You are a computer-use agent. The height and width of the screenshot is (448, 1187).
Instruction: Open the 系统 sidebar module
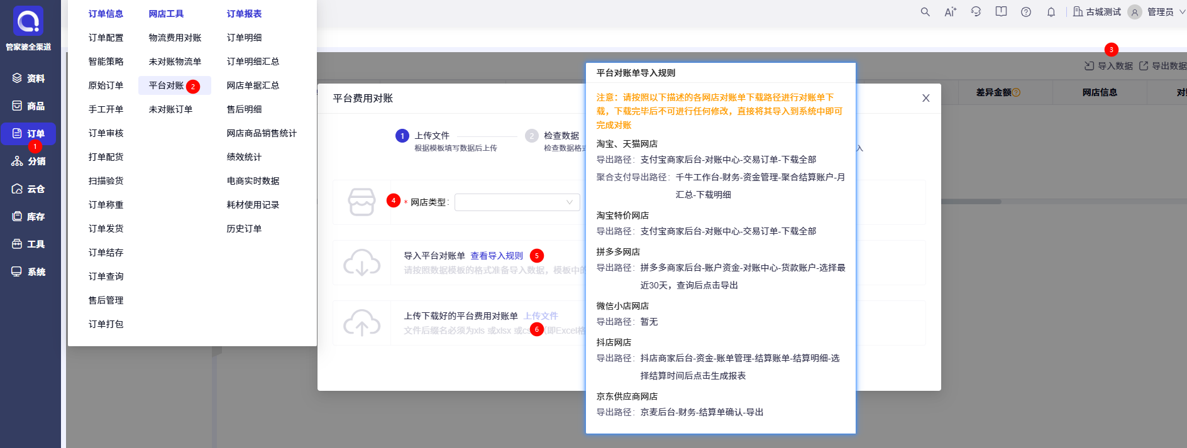pos(28,272)
